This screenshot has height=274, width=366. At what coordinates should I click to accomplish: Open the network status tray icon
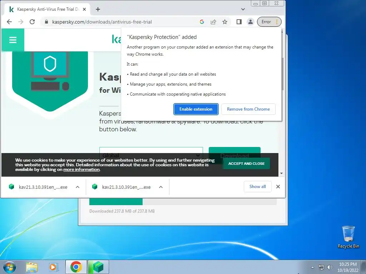tap(321, 267)
